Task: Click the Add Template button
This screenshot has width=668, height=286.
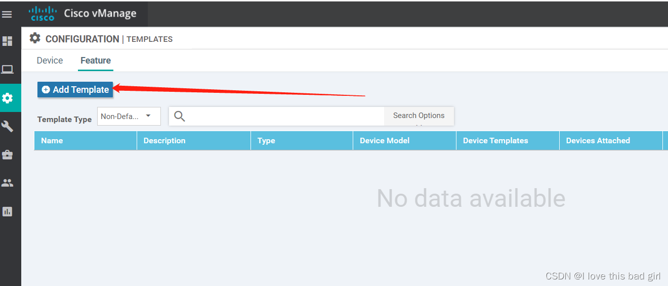Action: tap(75, 89)
